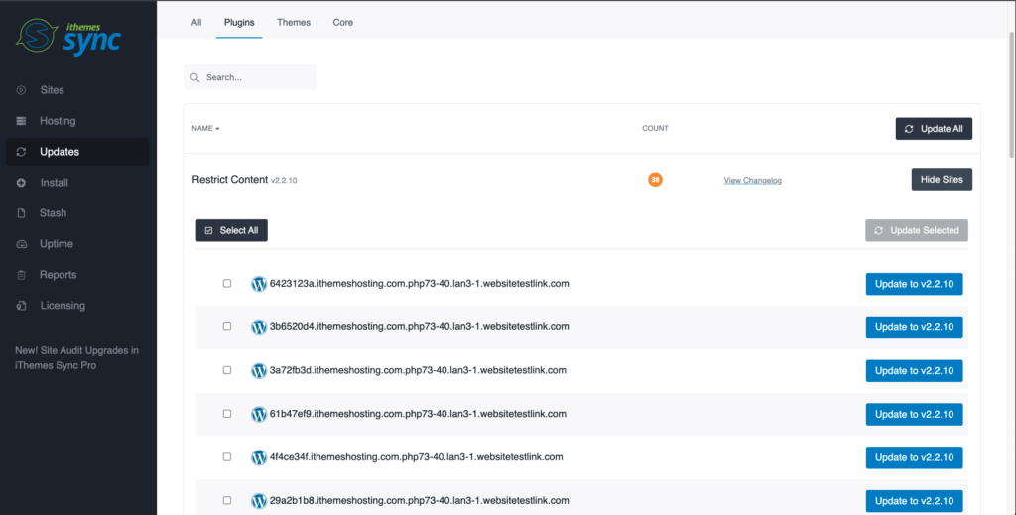Open the View Changelog link
The image size is (1016, 515).
(x=752, y=180)
